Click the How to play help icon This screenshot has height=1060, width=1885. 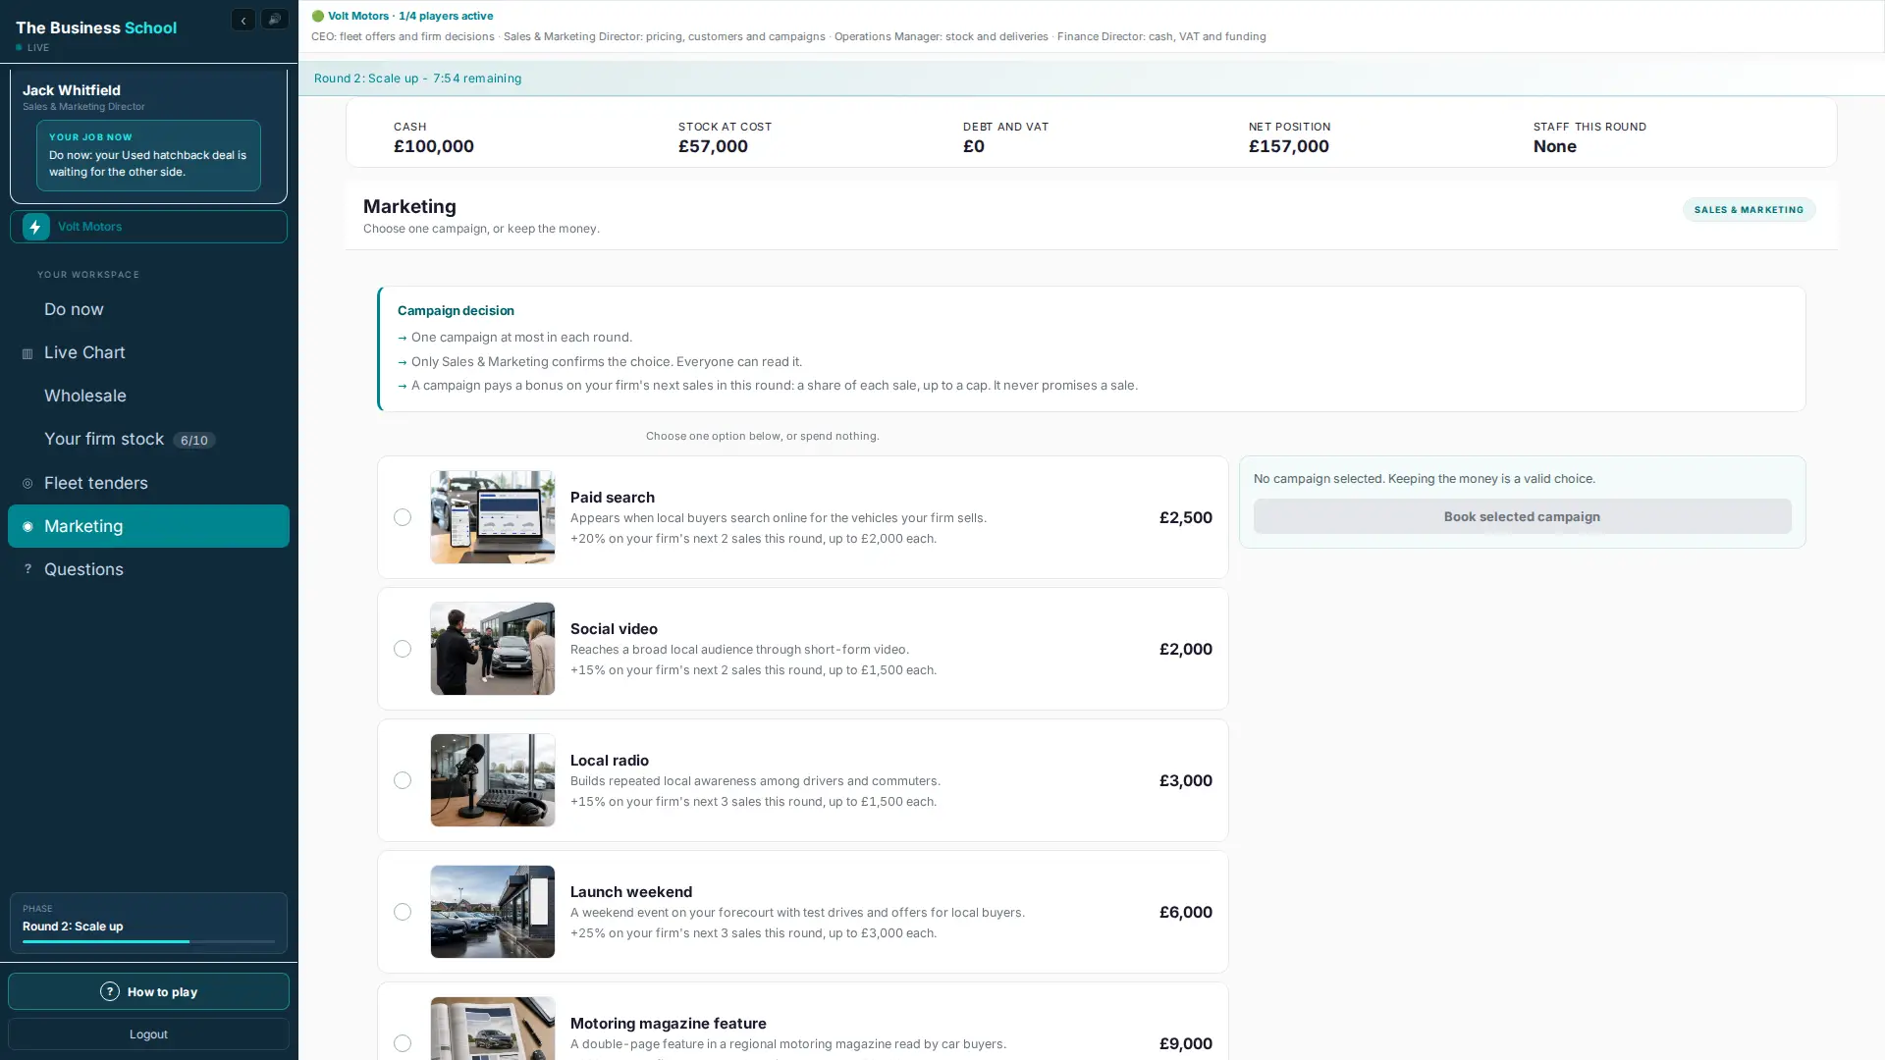coord(110,992)
